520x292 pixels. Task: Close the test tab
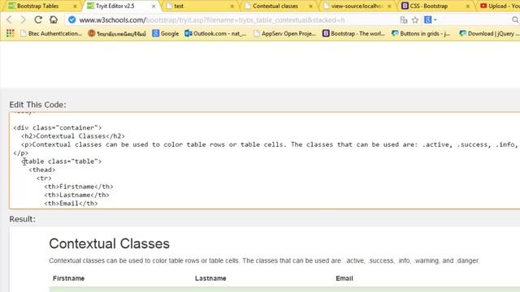tap(232, 6)
